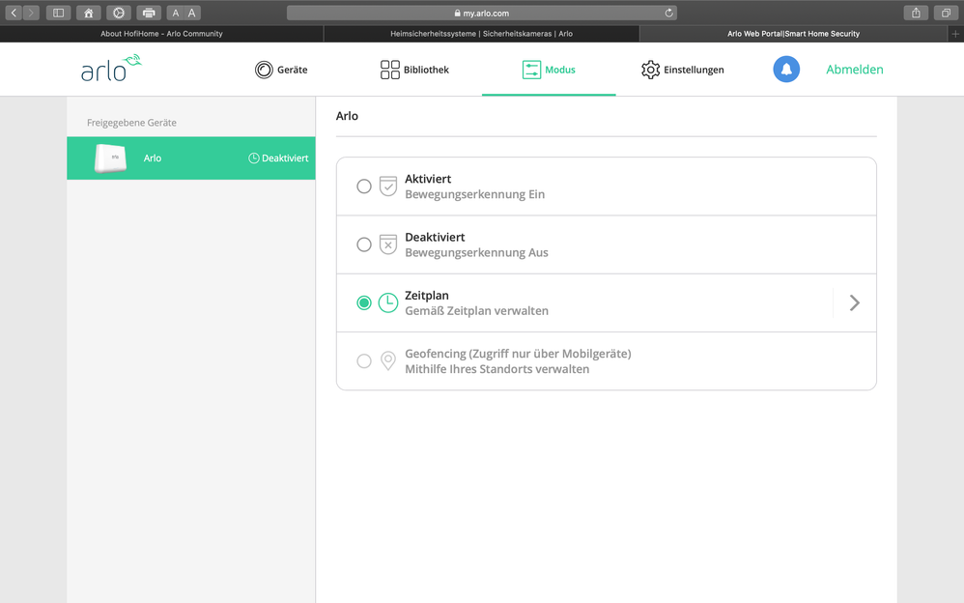Open the Modus tab label

point(560,70)
